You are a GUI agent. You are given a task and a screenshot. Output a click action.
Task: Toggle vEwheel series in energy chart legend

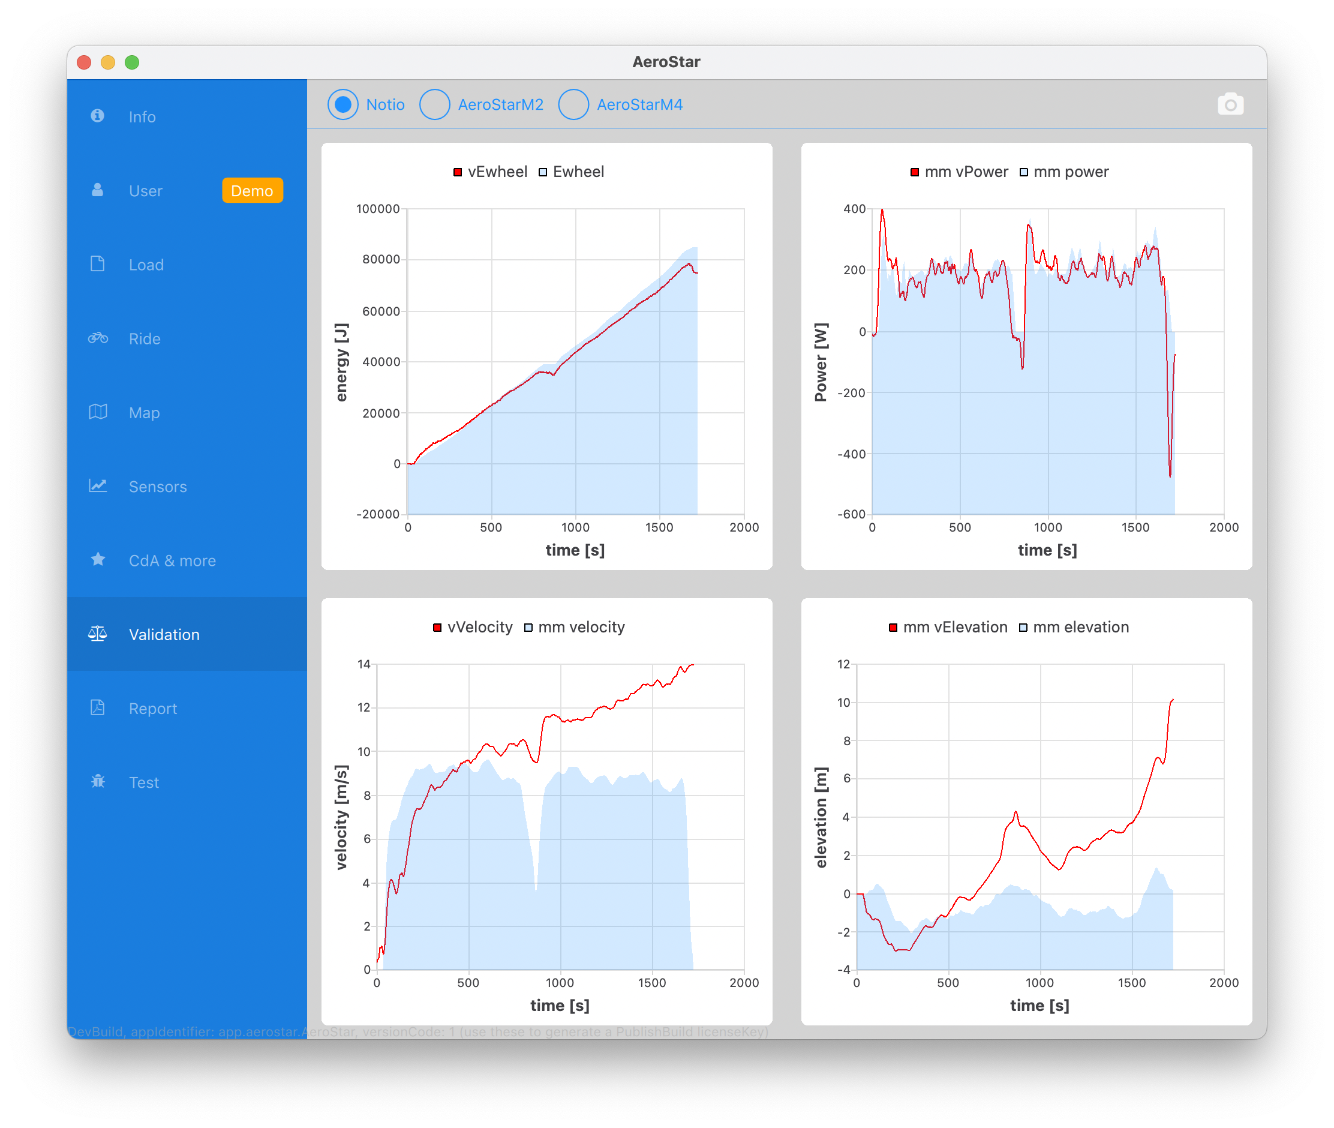pos(490,172)
